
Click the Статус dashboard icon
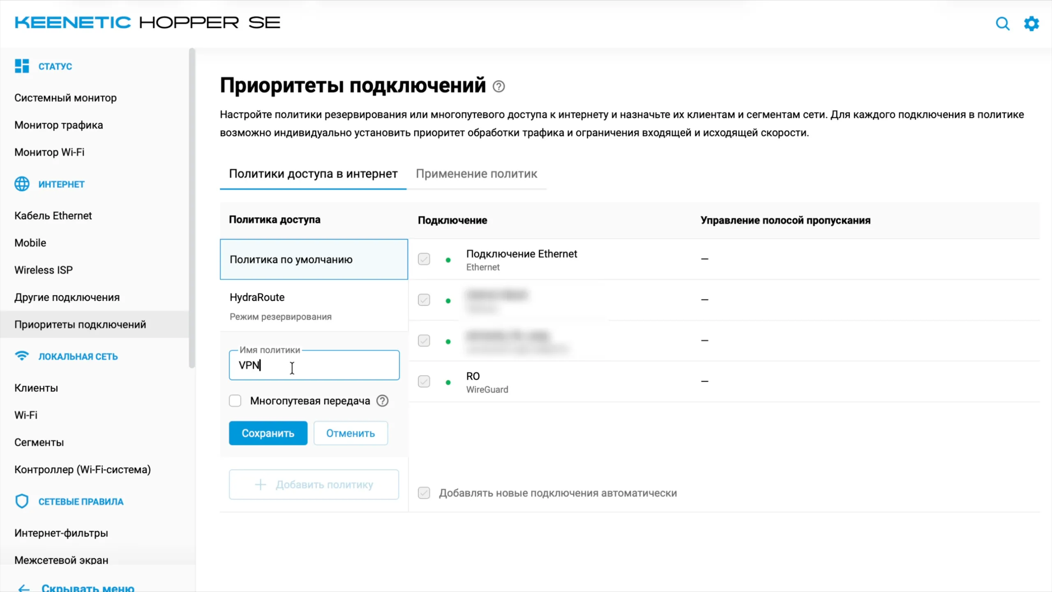point(22,66)
